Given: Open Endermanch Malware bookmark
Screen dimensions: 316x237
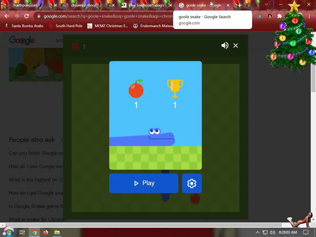Looking at the screenshot, I should (153, 26).
